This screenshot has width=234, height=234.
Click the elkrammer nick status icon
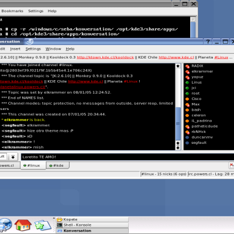187,71
